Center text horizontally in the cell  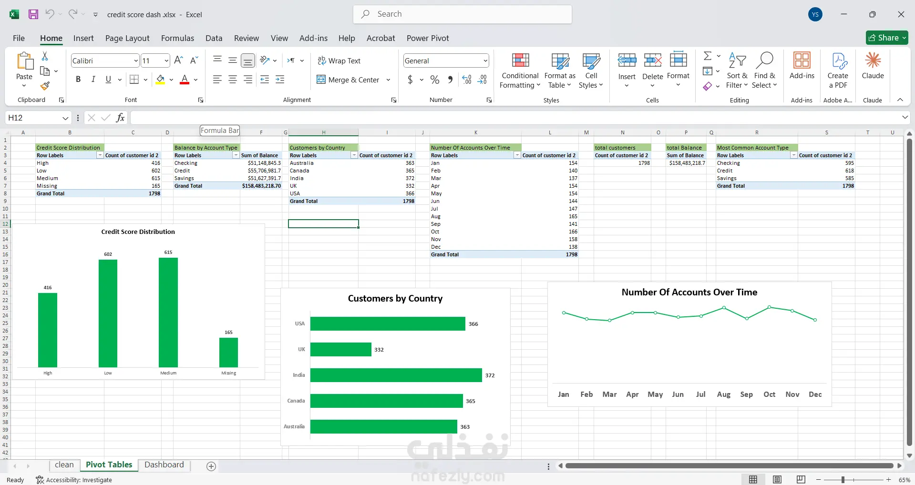pos(233,80)
